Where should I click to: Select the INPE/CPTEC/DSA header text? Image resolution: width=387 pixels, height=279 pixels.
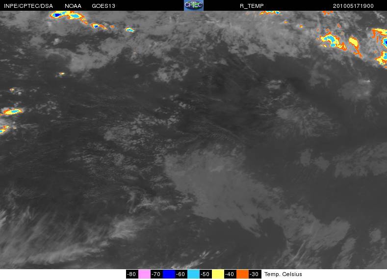(28, 6)
